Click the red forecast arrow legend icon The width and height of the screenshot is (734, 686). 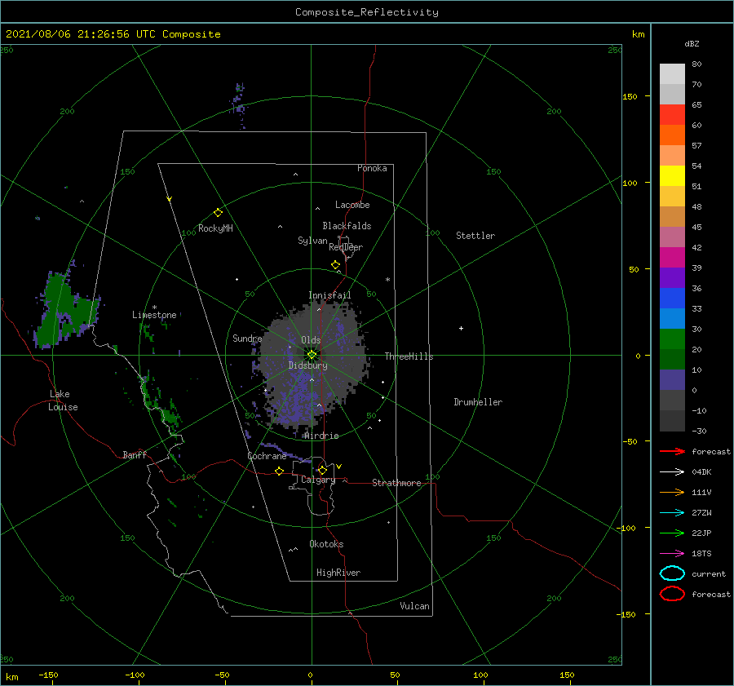click(x=672, y=451)
